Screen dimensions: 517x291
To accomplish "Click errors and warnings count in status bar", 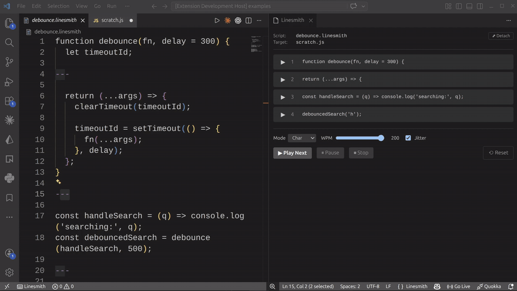I will coord(63,286).
